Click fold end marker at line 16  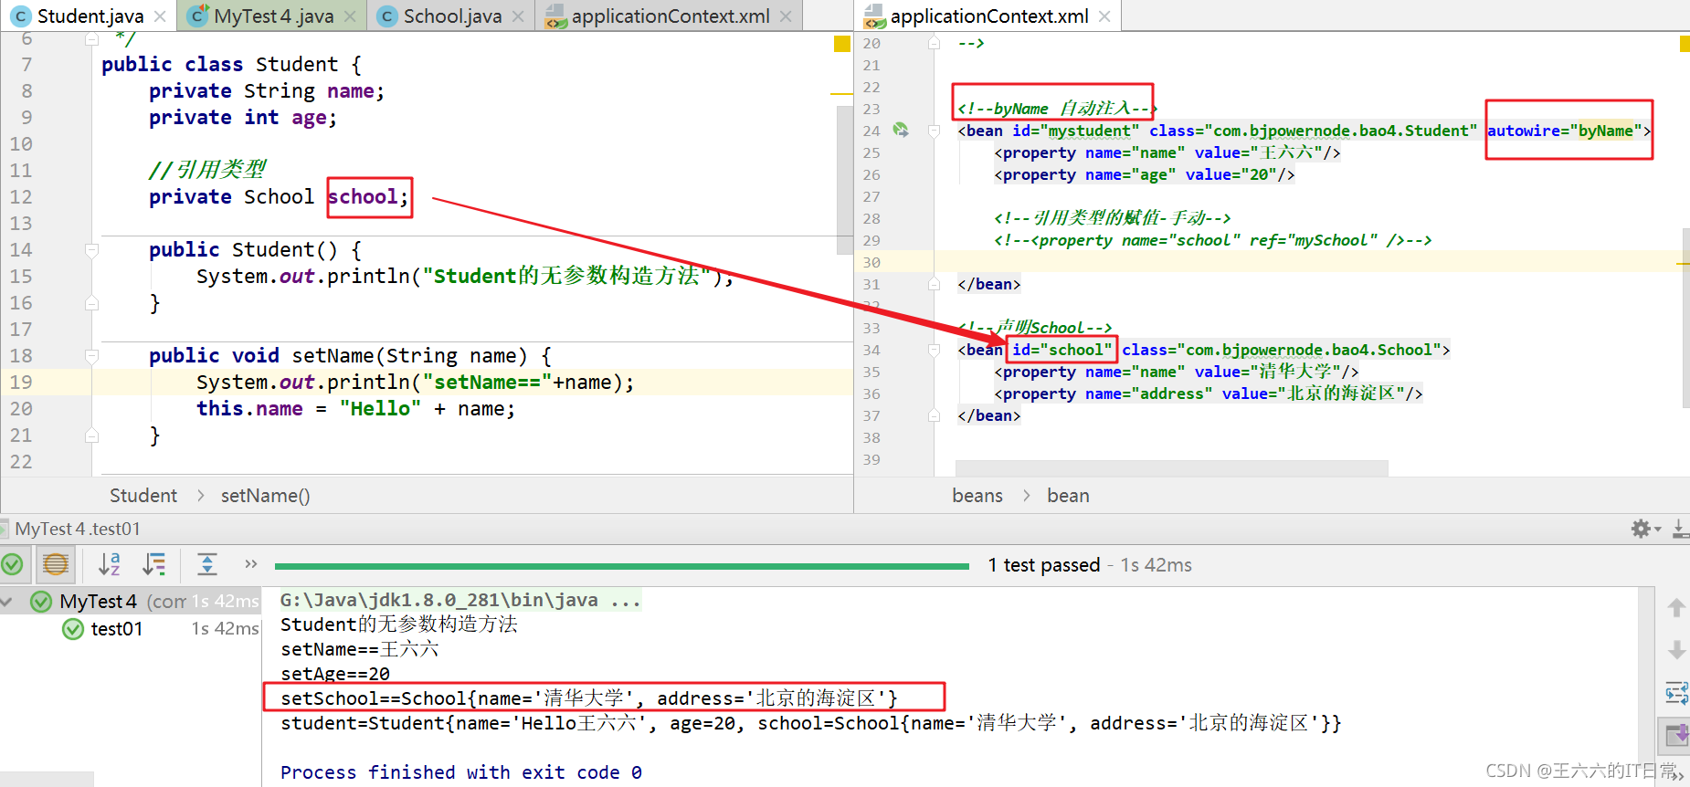91,303
